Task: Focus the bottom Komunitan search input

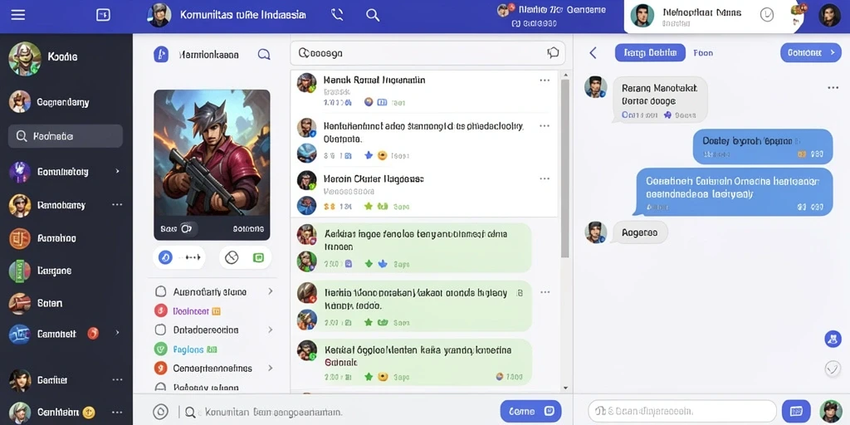Action: (x=339, y=412)
